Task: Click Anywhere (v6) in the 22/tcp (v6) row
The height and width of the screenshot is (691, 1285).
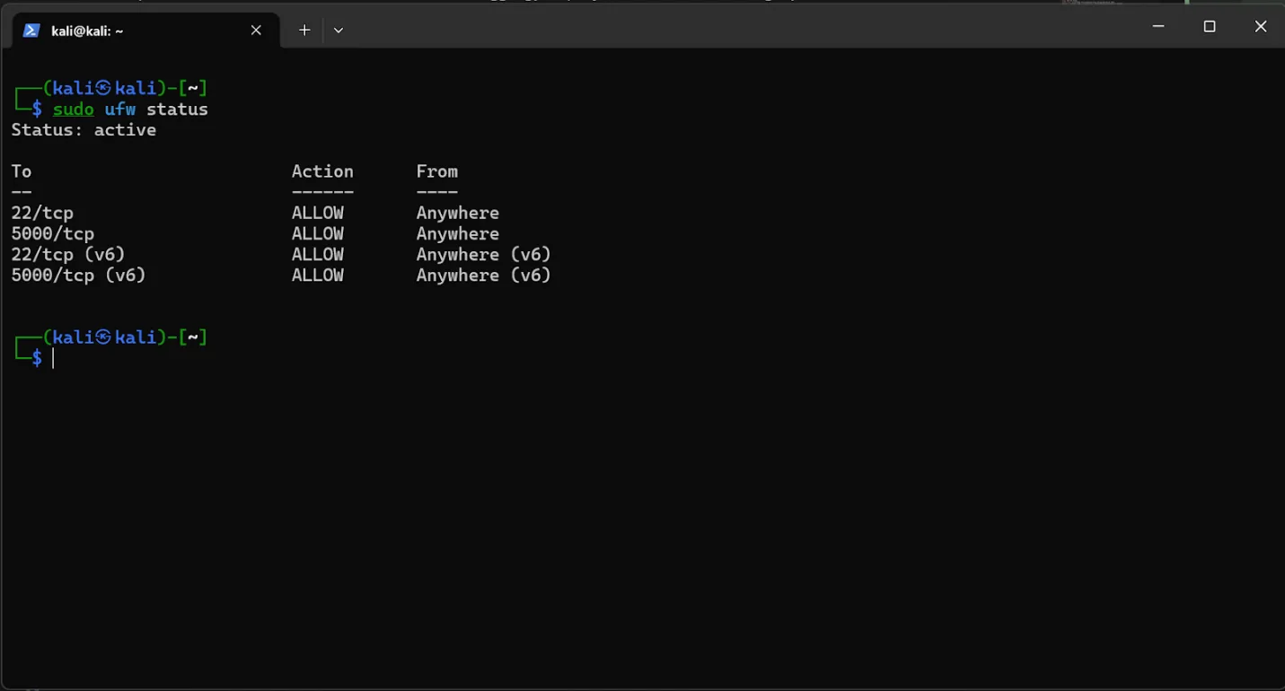Action: [x=483, y=255]
